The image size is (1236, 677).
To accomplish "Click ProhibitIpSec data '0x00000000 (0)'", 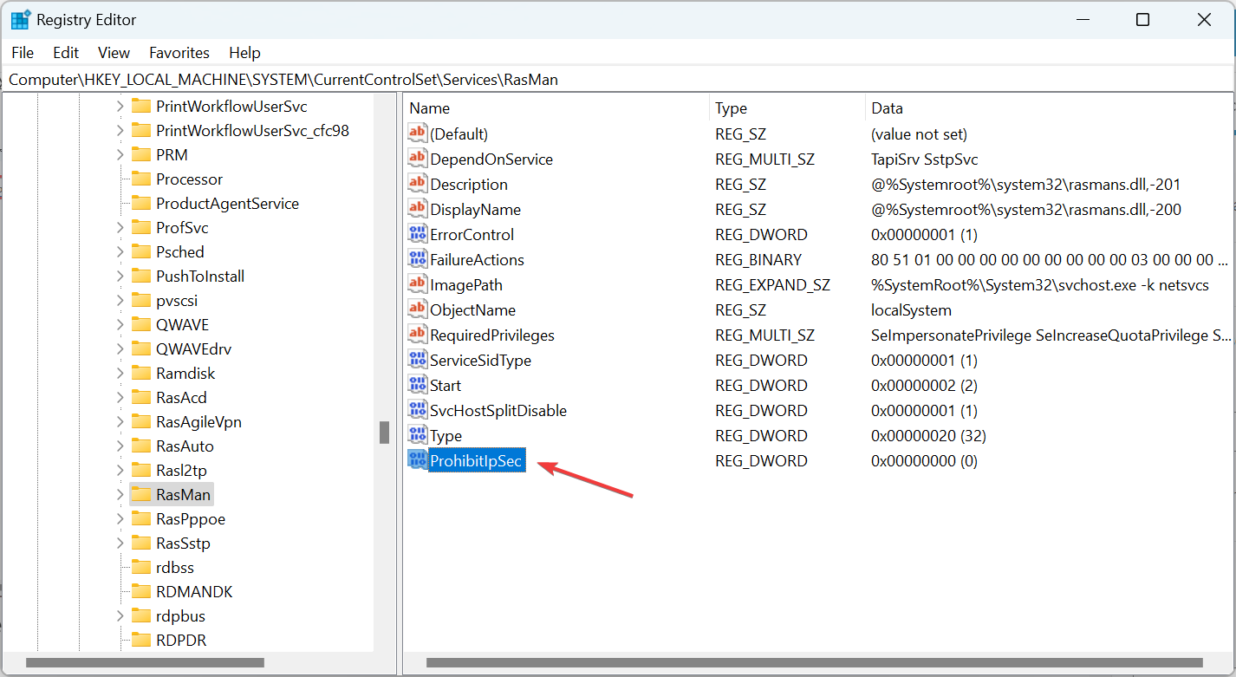I will pos(924,460).
